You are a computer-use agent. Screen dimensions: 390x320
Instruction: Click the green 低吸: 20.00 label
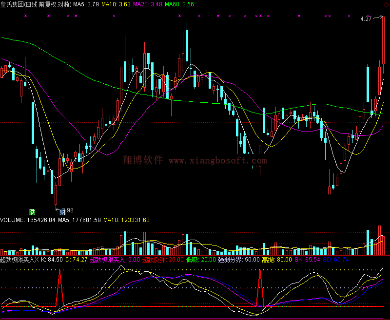click(x=201, y=260)
